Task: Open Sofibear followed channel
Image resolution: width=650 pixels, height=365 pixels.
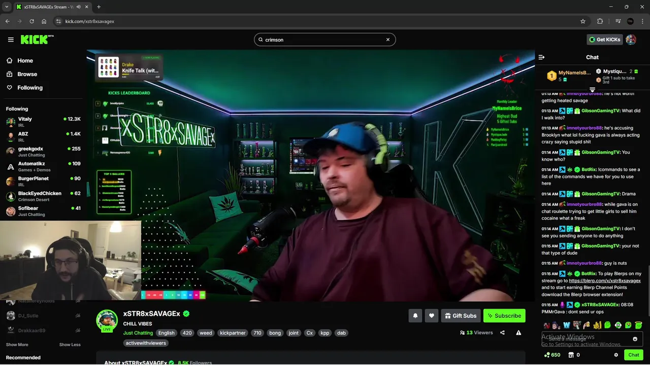Action: [43, 211]
